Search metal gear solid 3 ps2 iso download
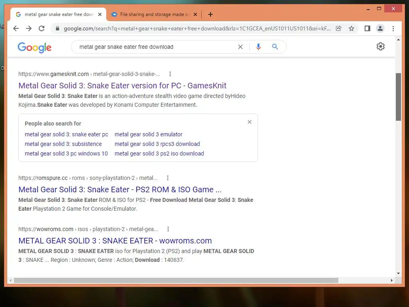Image resolution: width=409 pixels, height=307 pixels. pos(159,153)
